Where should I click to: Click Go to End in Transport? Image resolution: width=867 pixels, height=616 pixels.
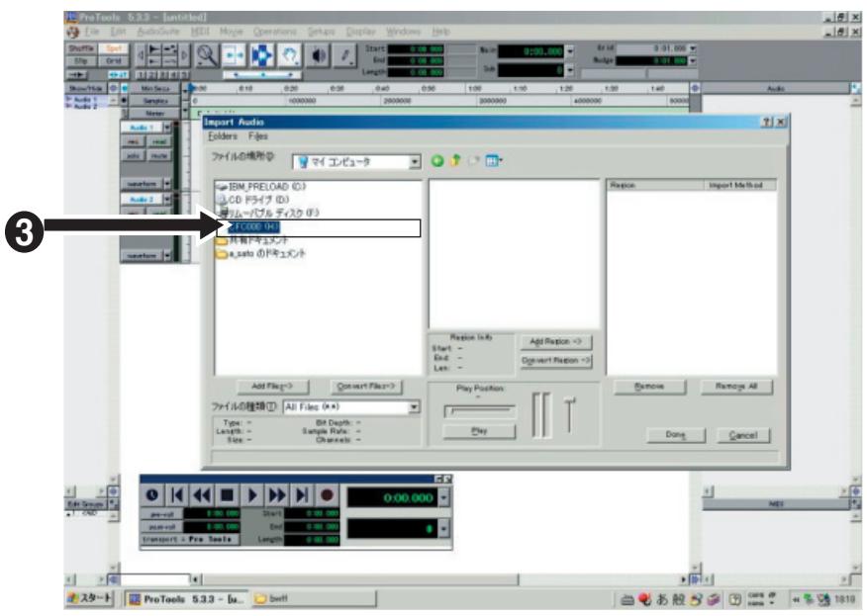pos(302,495)
